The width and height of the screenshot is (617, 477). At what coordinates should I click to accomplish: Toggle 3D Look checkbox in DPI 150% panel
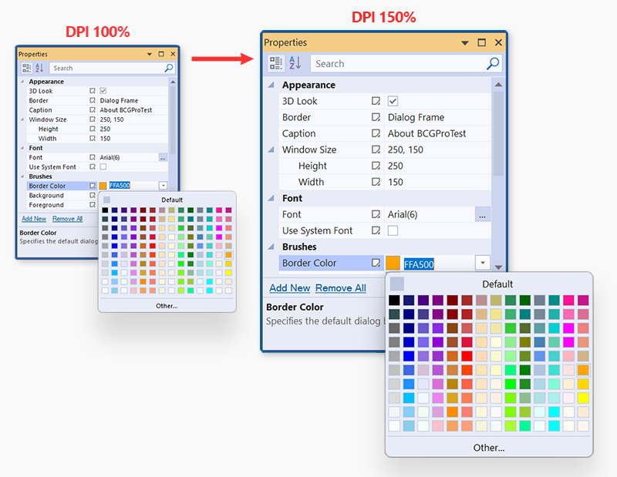[x=393, y=101]
